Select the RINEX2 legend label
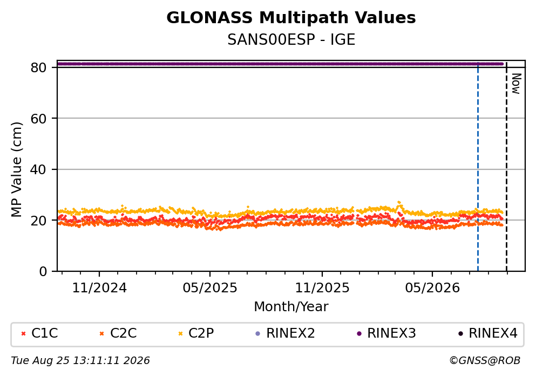The width and height of the screenshot is (536, 377). tap(290, 333)
